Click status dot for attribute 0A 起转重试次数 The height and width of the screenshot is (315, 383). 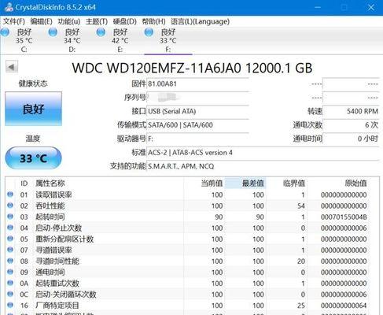[x=10, y=283]
